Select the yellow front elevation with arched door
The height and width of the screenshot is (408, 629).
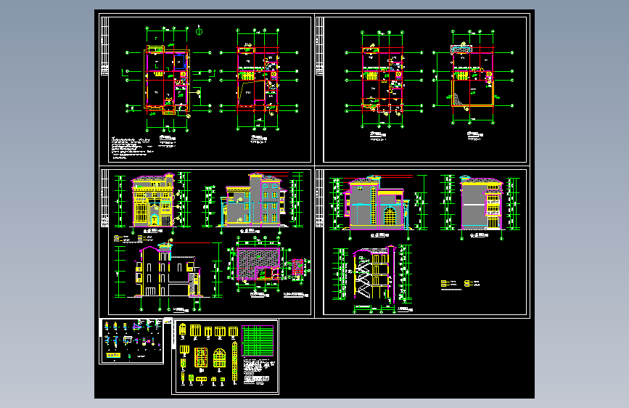[x=153, y=200]
